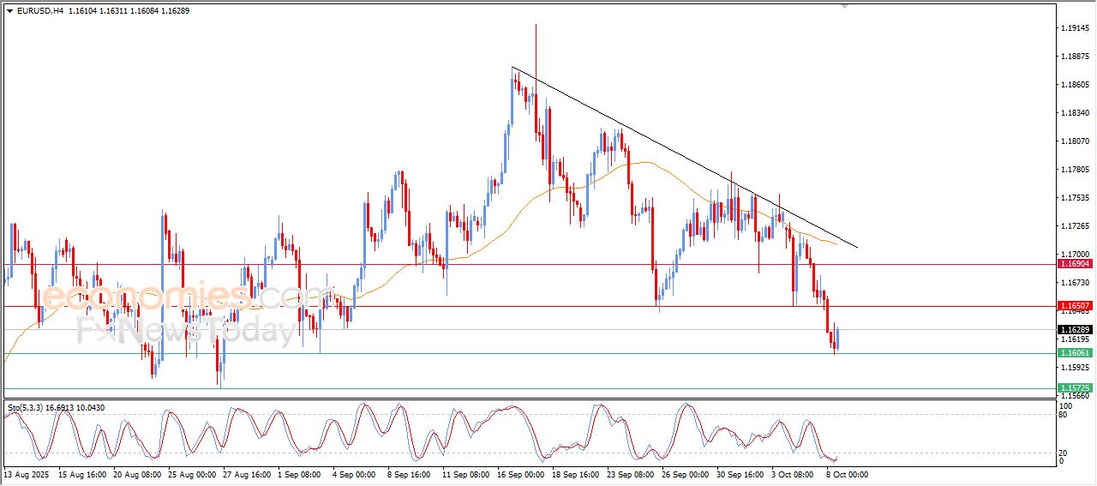Click the red 1.16904 price label
This screenshot has height=486, width=1097.
[1074, 265]
